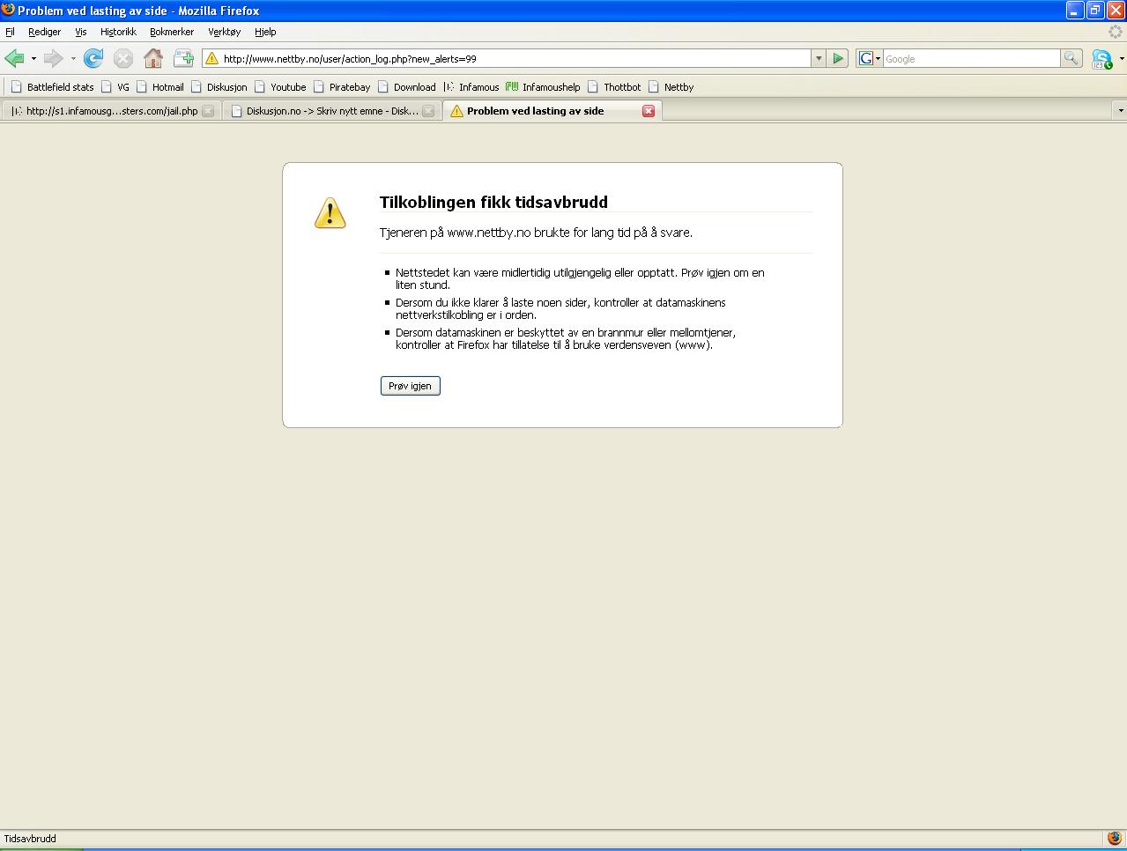Open the list all tabs dropdown
Image resolution: width=1127 pixels, height=851 pixels.
(x=1120, y=111)
